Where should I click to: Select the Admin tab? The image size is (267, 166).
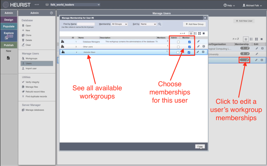coord(9,13)
